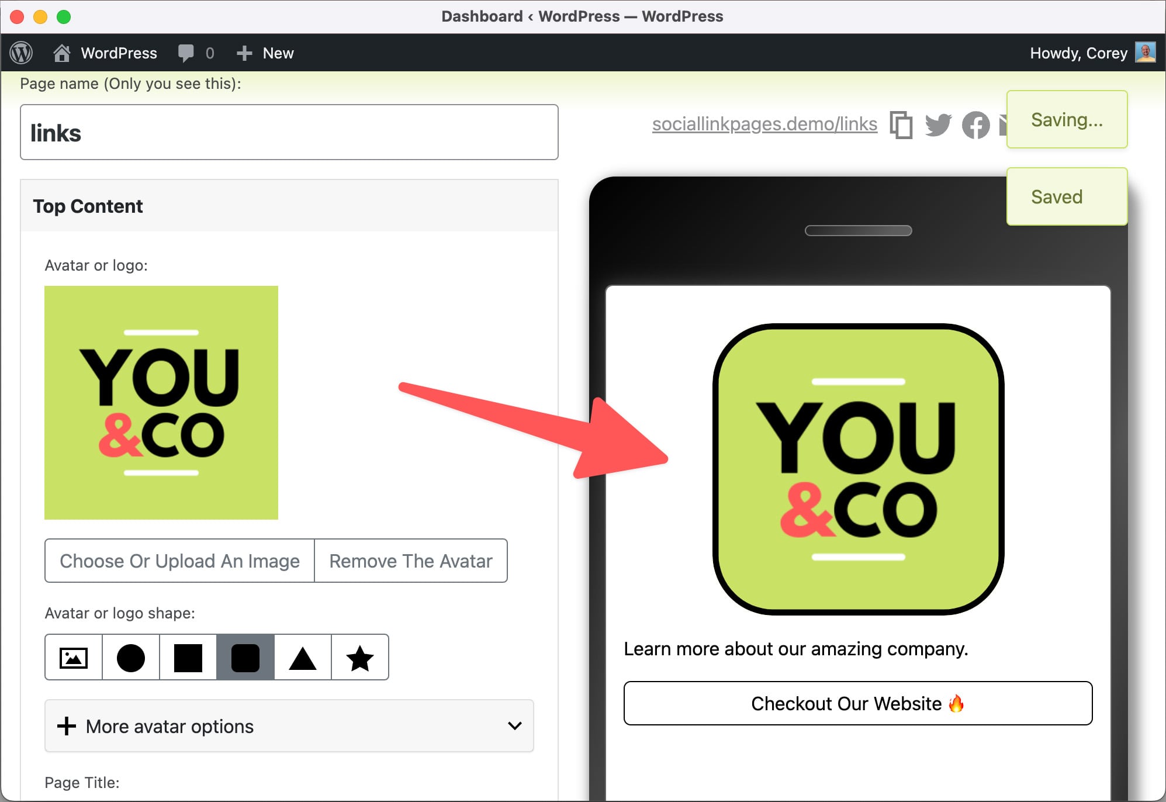Click the rounded logo in phone preview

[858, 469]
